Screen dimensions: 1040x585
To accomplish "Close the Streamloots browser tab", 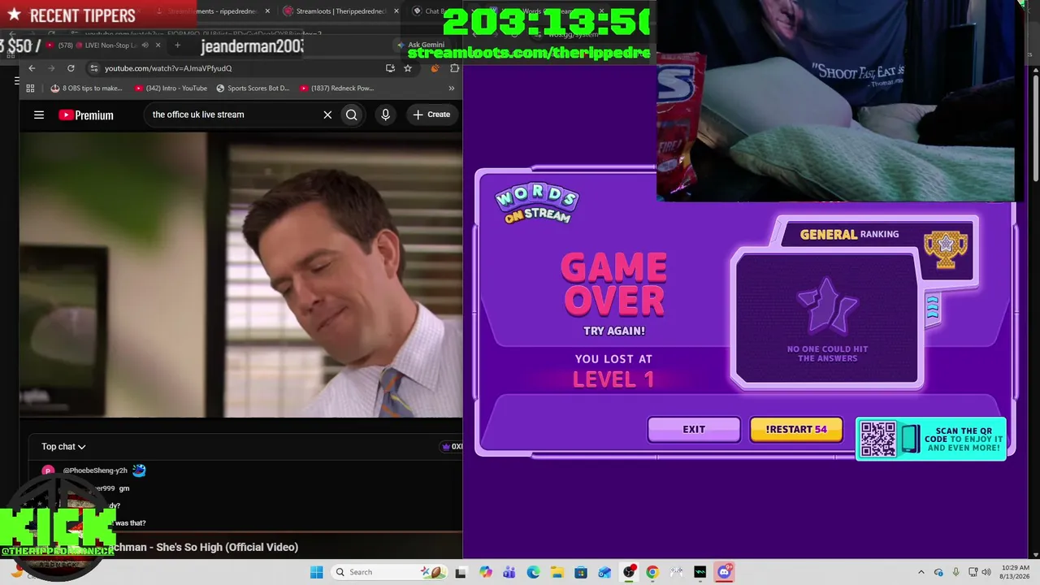I will tap(396, 11).
